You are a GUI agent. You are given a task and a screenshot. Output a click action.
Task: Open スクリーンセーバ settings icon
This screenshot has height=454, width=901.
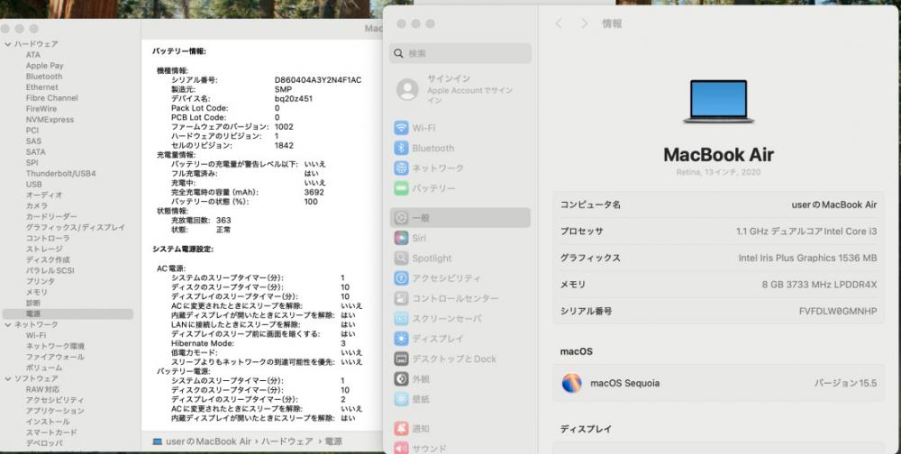pos(401,318)
